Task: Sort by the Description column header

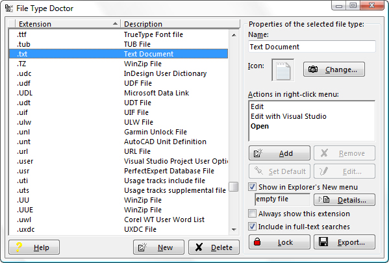Action: point(180,24)
